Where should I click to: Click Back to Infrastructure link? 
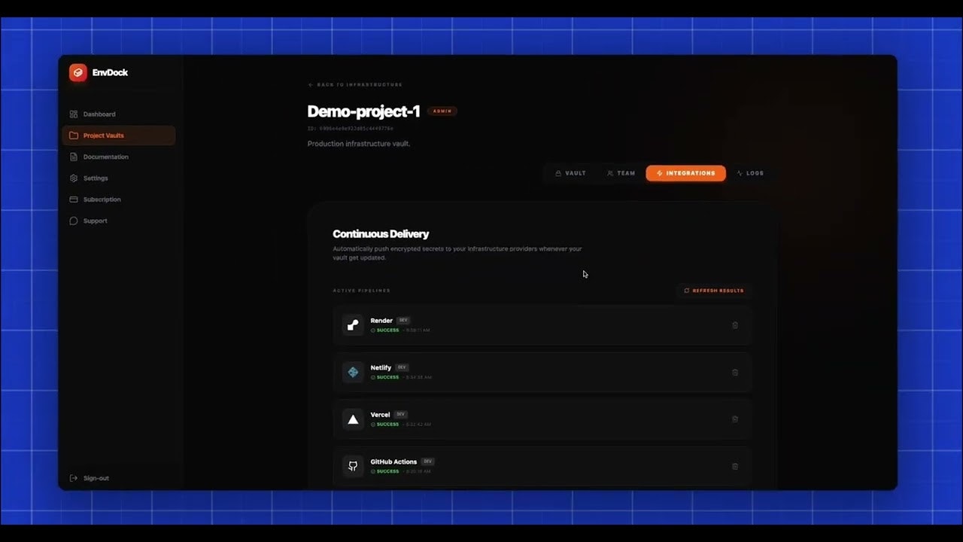point(355,84)
